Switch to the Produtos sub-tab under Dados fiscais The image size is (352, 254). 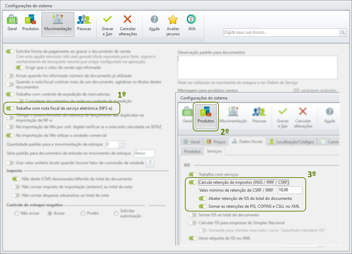[x=192, y=151]
